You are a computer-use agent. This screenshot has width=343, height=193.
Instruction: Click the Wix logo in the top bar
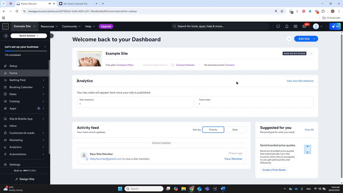tap(5, 26)
